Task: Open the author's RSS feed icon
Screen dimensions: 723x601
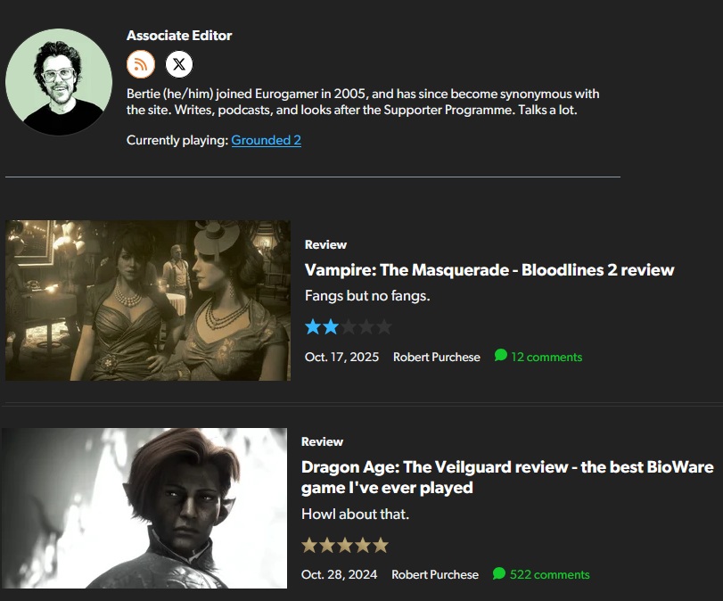Action: tap(141, 64)
